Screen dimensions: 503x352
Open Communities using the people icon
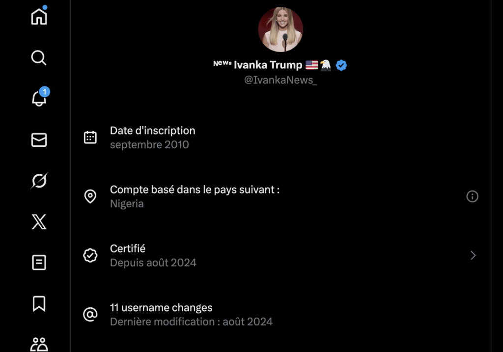38,344
